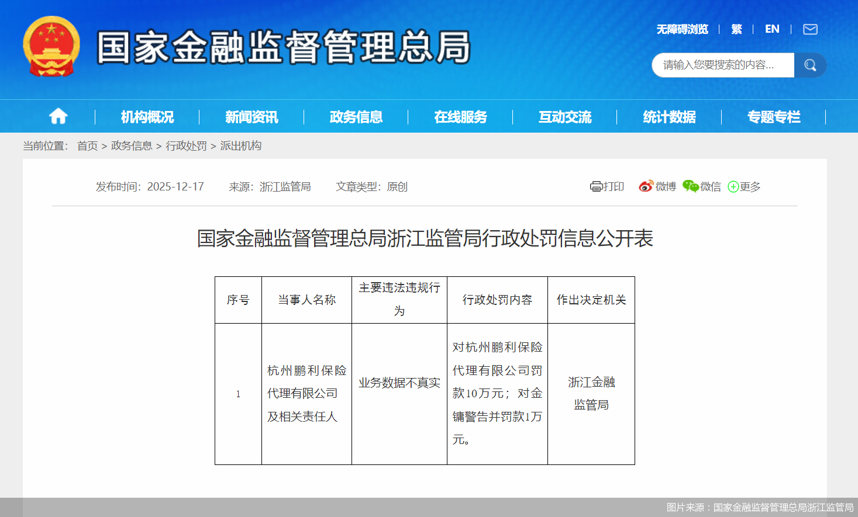Switch to traditional Chinese with 繁
This screenshot has width=858, height=517.
coord(736,29)
